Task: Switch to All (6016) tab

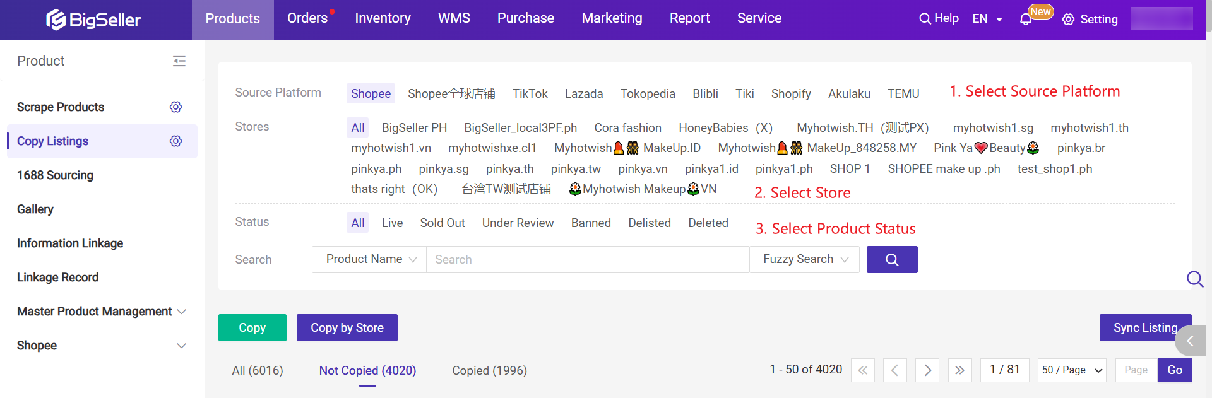Action: [x=258, y=371]
